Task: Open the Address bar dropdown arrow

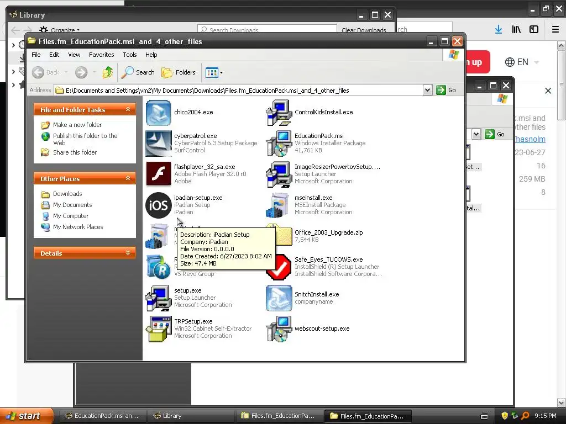Action: pyautogui.click(x=427, y=90)
